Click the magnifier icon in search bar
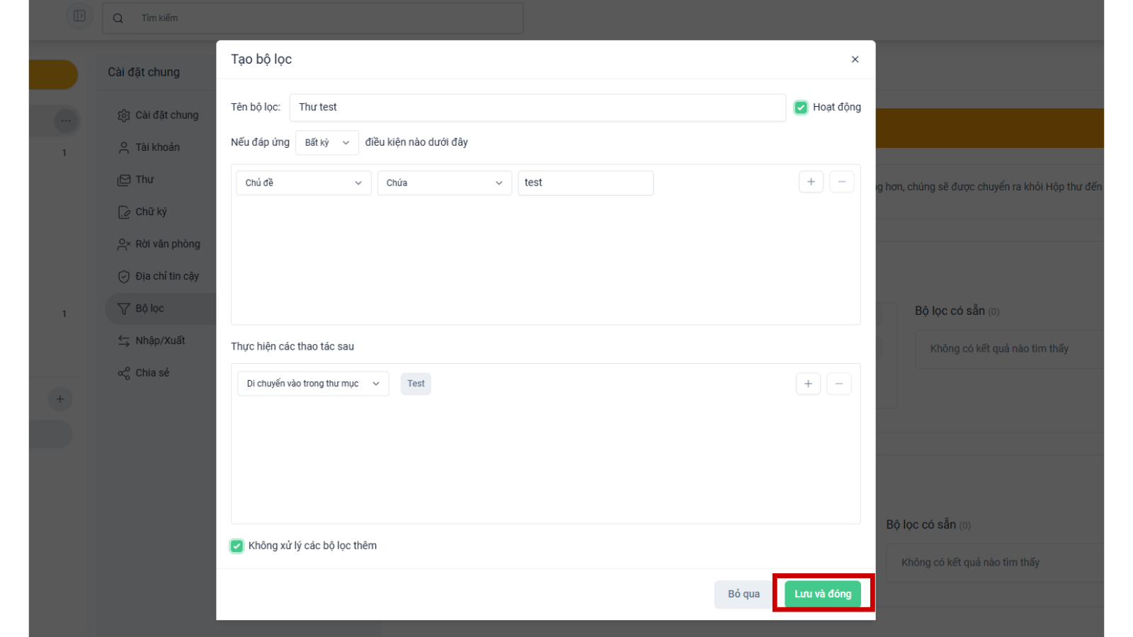This screenshot has width=1133, height=637. pos(118,18)
